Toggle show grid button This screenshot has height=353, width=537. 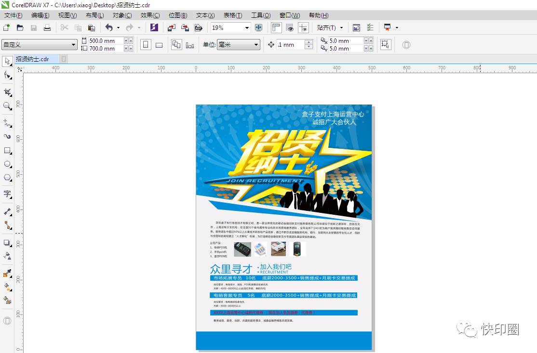(x=290, y=28)
